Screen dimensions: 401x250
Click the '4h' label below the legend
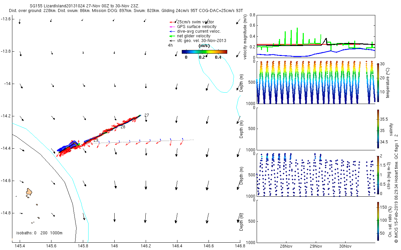click(170, 46)
